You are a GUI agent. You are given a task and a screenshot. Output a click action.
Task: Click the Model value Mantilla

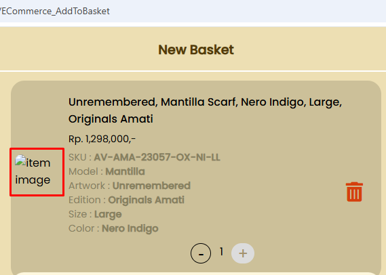[125, 171]
